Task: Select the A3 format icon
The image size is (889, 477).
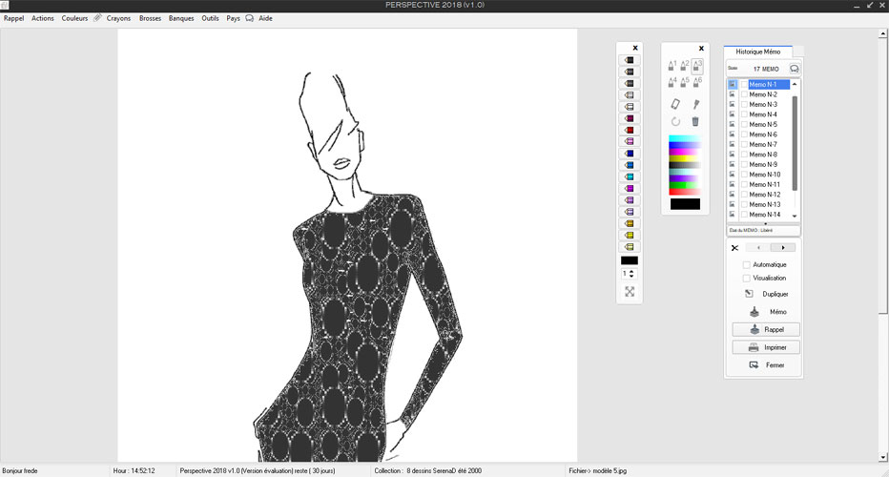Action: point(697,65)
